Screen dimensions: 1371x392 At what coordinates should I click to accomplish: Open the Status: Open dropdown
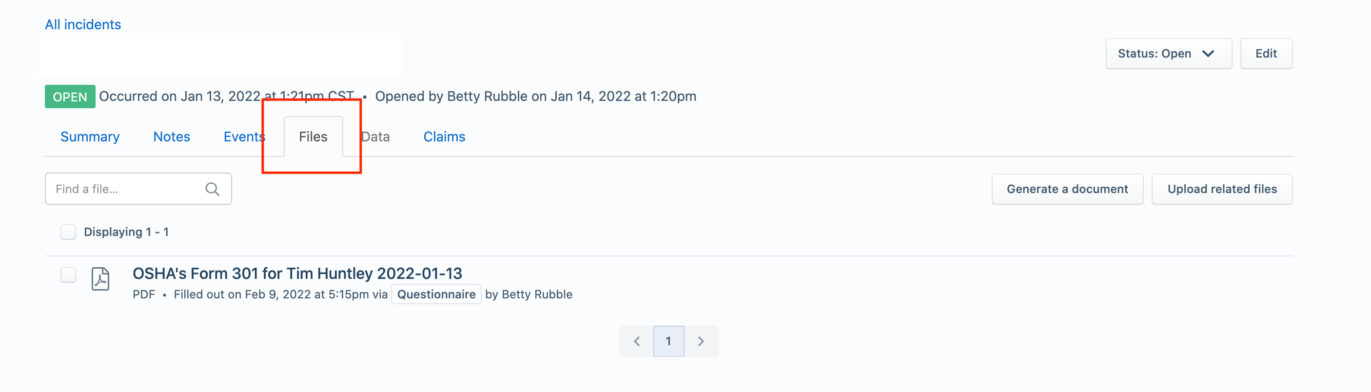1169,54
